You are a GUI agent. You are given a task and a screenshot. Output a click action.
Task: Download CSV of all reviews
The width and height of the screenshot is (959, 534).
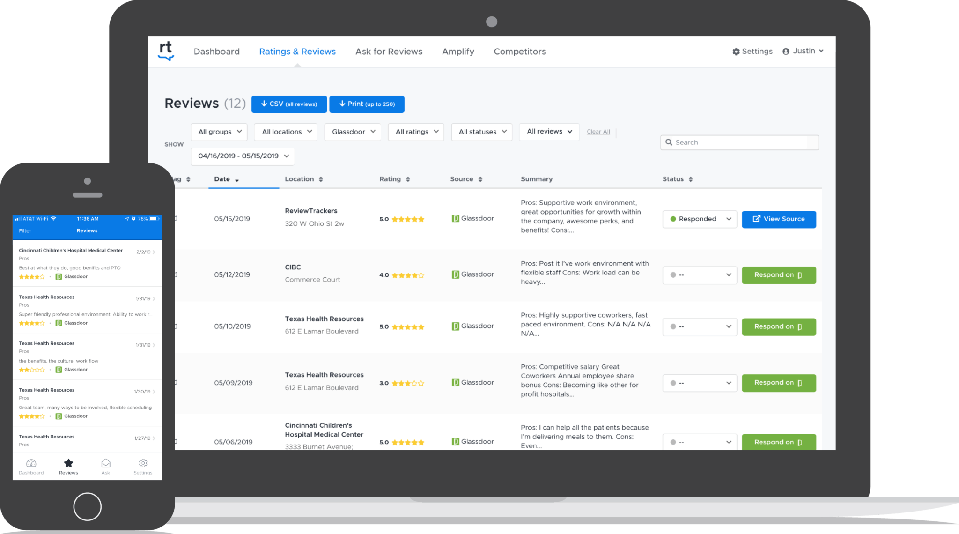[x=289, y=104]
